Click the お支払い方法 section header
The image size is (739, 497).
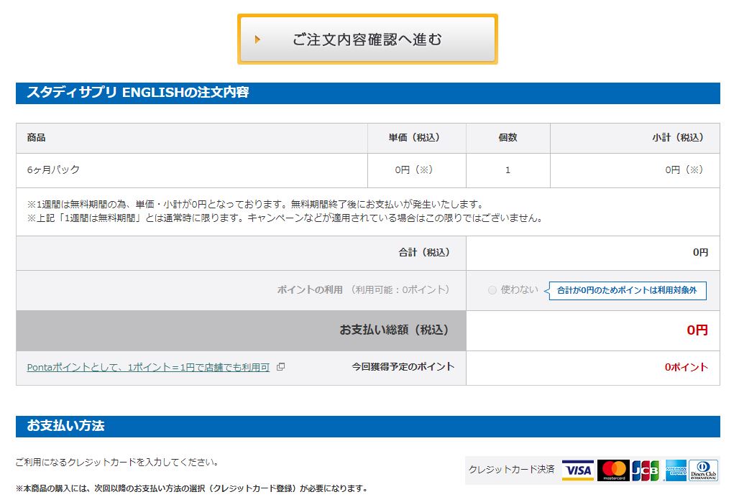pos(65,426)
